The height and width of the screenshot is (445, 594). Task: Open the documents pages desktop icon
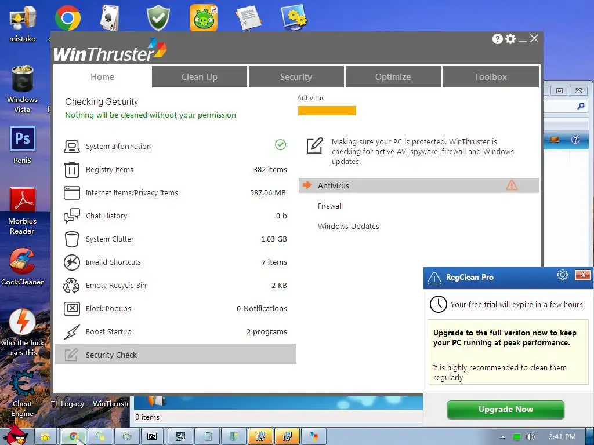[248, 18]
